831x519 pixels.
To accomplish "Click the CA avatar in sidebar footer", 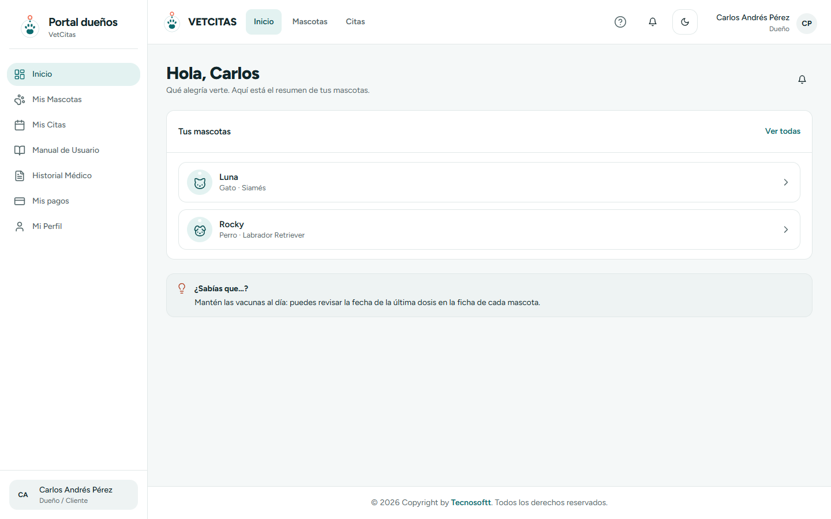I will (23, 495).
